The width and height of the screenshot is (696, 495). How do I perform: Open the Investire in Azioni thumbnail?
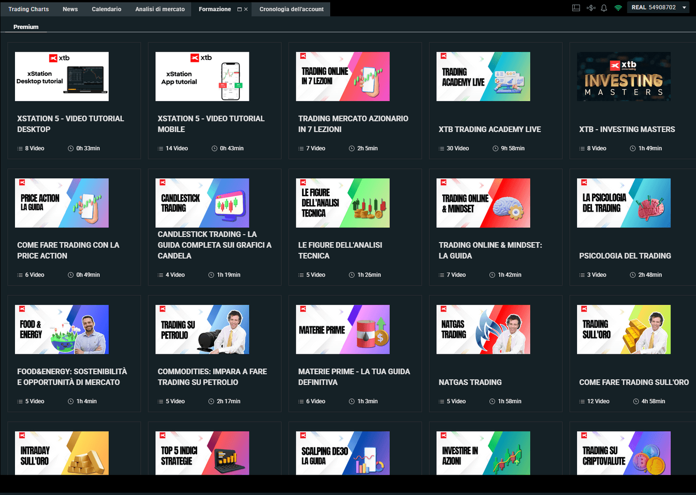[x=483, y=453]
